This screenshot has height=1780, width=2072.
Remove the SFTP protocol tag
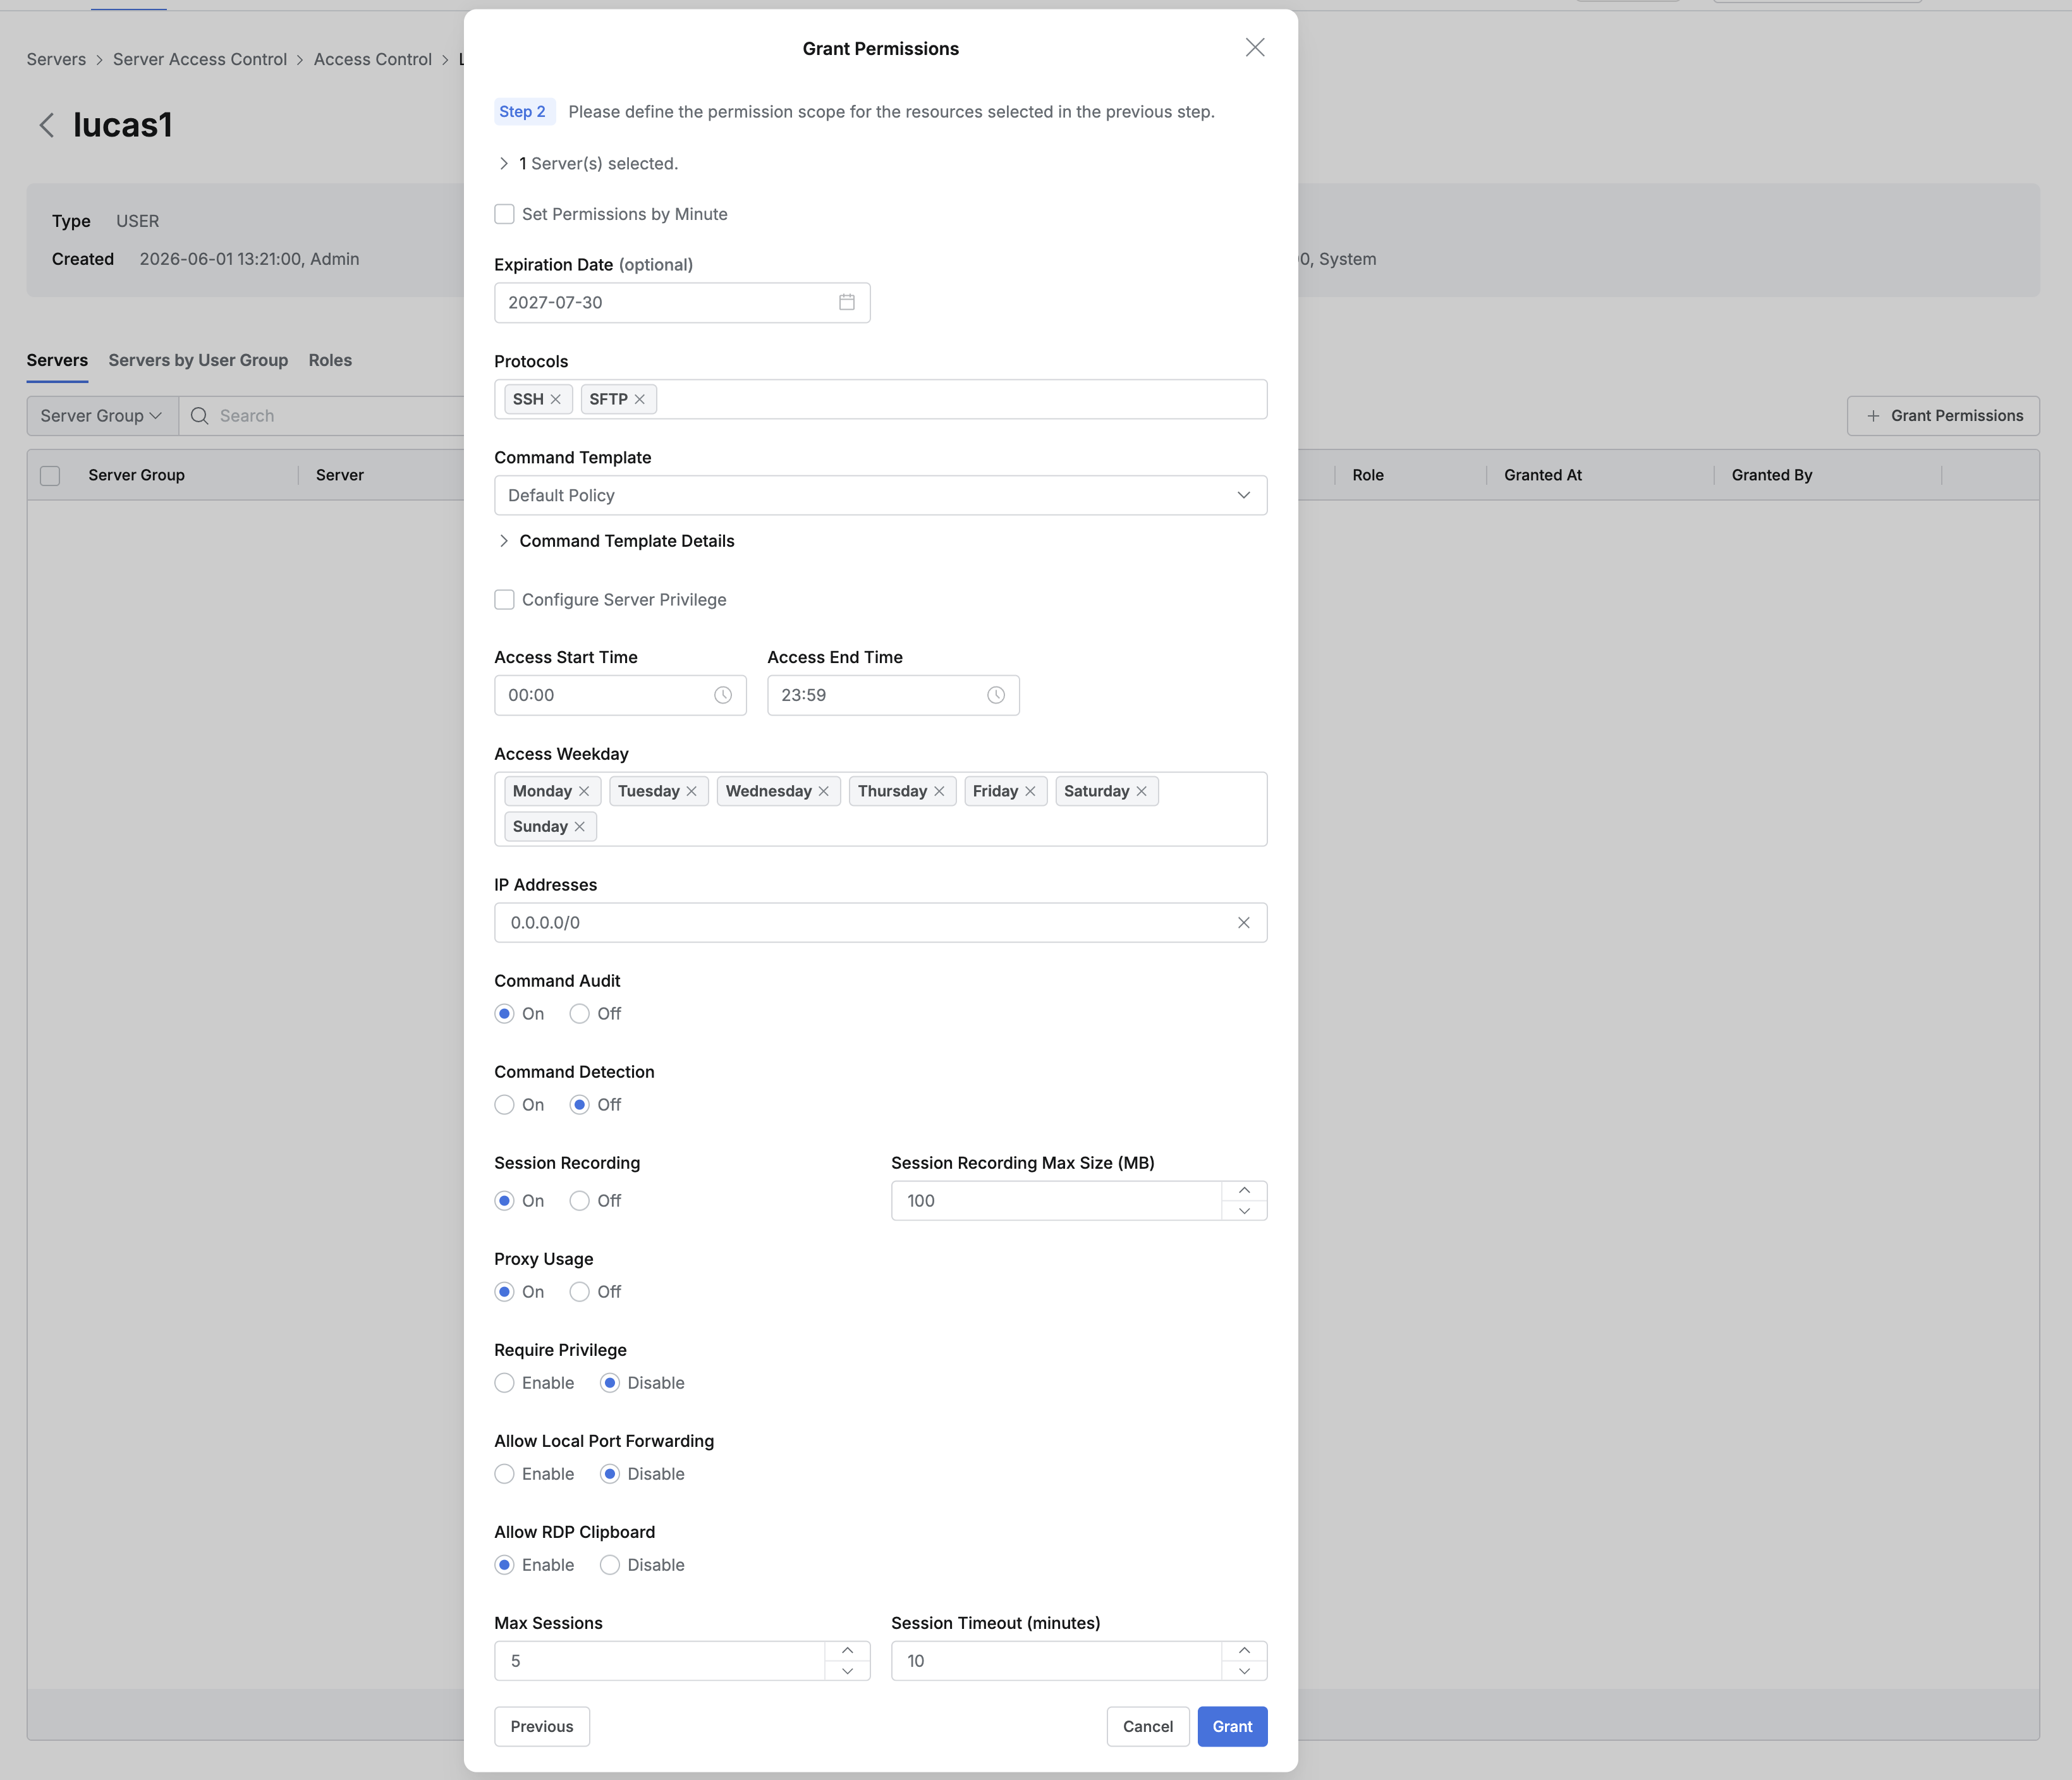(x=640, y=399)
